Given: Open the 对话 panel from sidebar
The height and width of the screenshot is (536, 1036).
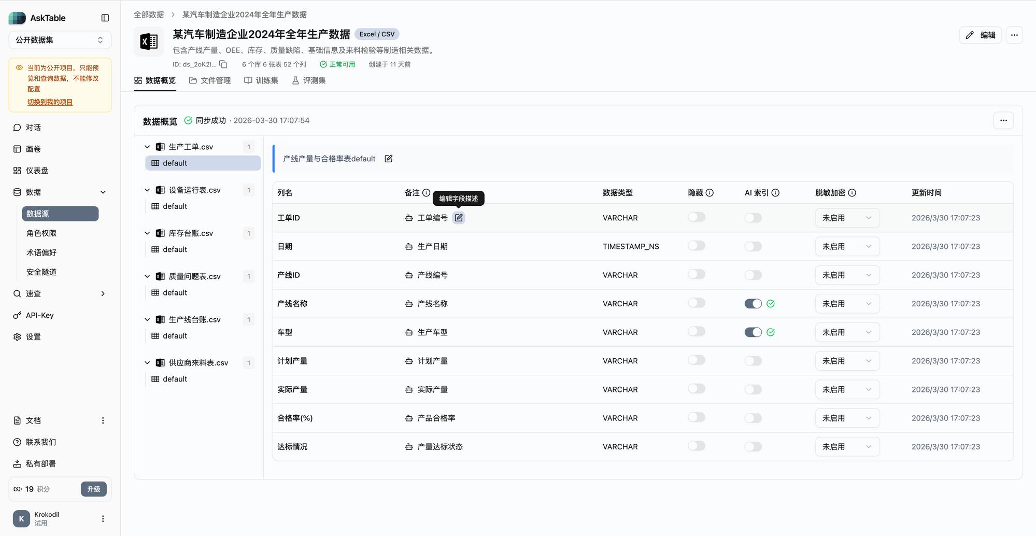Looking at the screenshot, I should 32,127.
